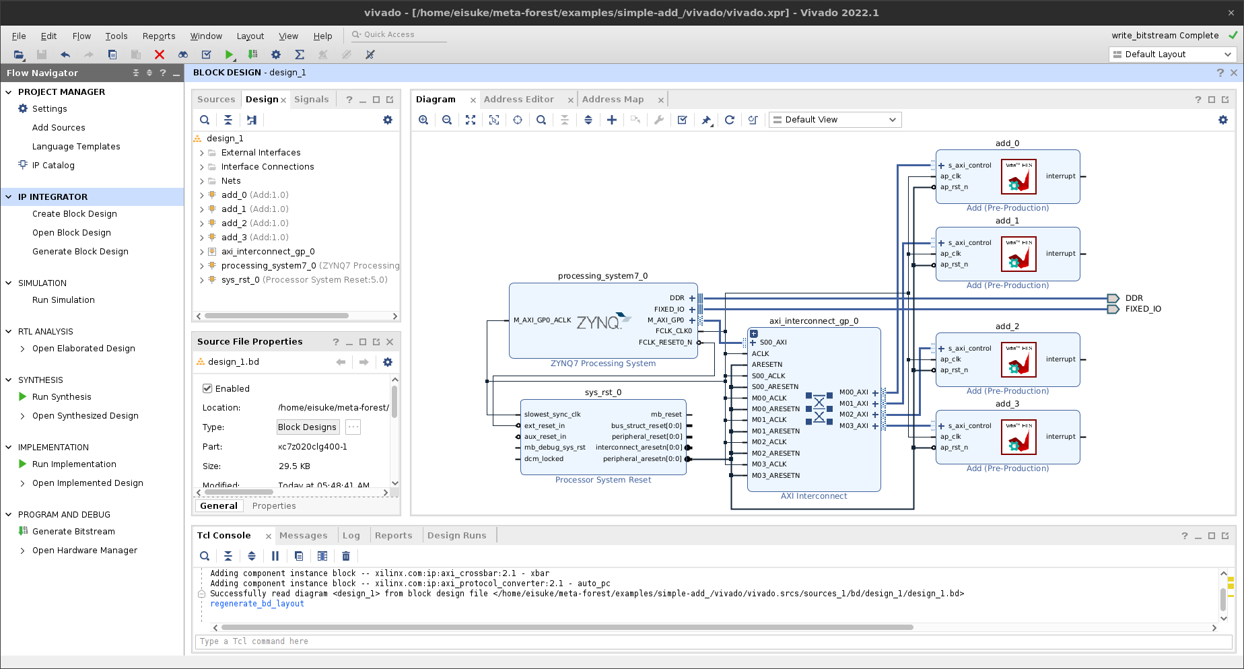The image size is (1244, 669).
Task: Click Validate Design checkmark in Diagram toolbar
Action: 683,120
